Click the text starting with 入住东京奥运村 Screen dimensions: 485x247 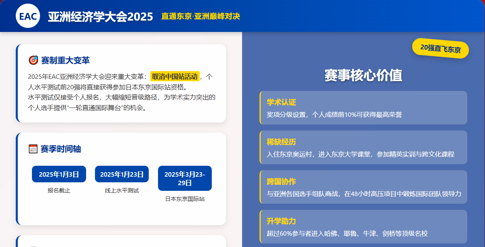[361, 154]
